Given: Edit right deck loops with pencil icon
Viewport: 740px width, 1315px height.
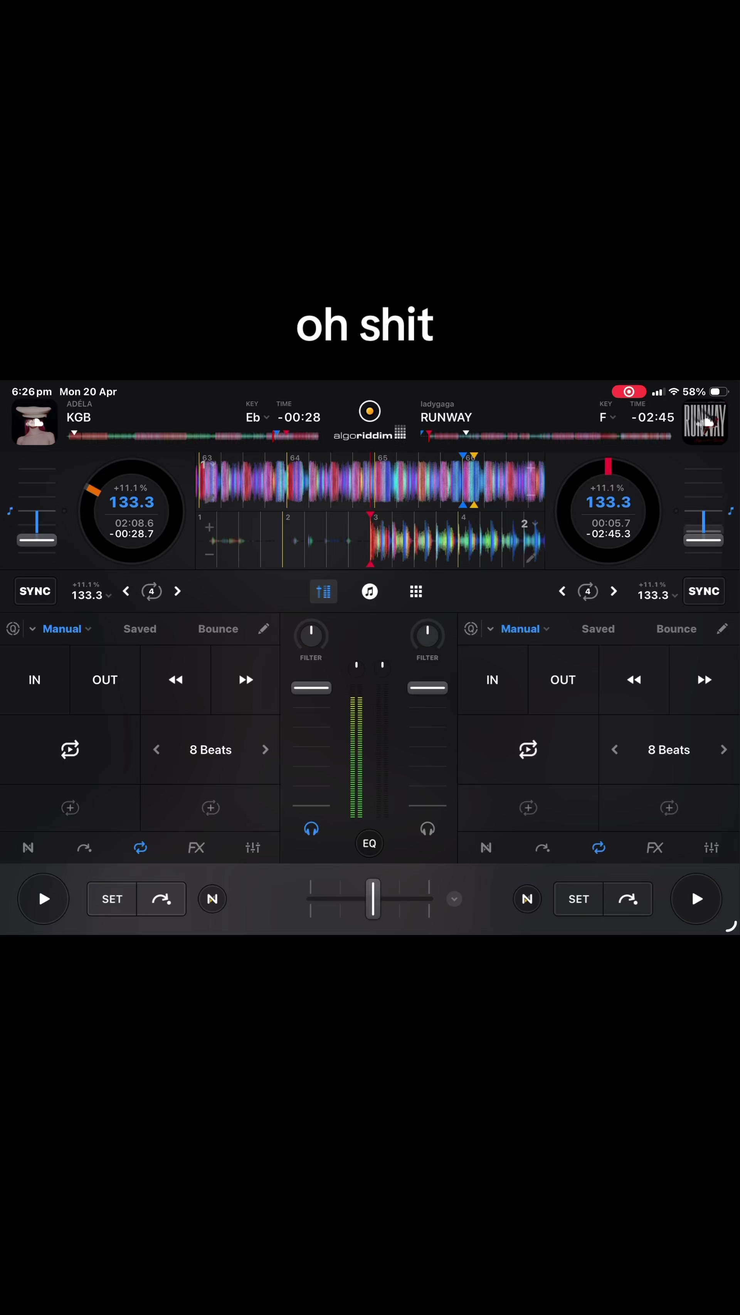Looking at the screenshot, I should (x=721, y=629).
